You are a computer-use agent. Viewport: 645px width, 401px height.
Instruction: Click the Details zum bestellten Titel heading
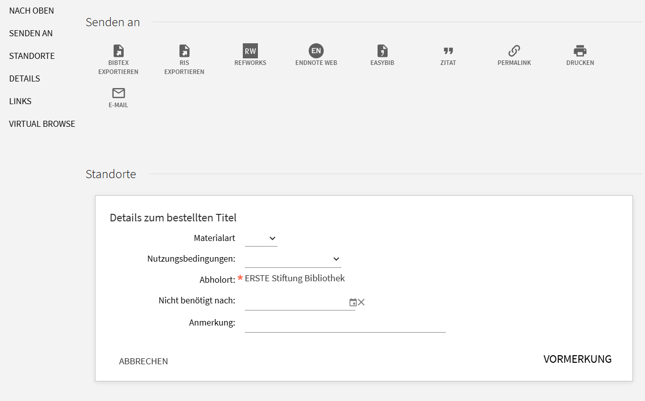(173, 218)
